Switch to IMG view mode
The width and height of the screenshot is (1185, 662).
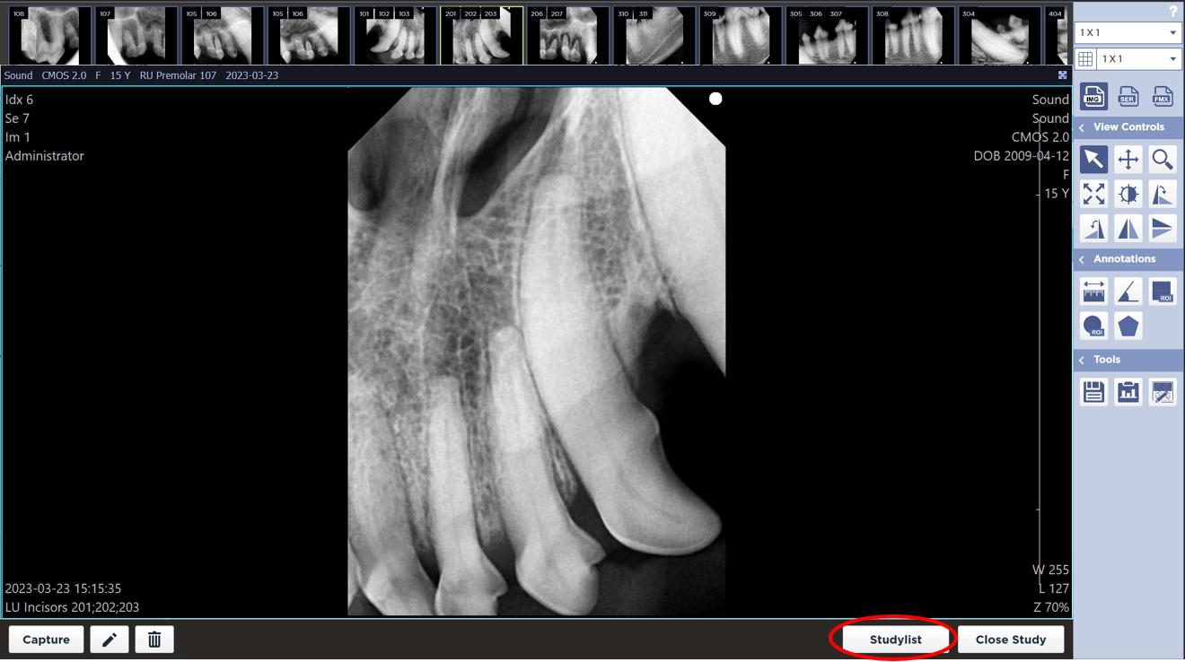tap(1093, 96)
